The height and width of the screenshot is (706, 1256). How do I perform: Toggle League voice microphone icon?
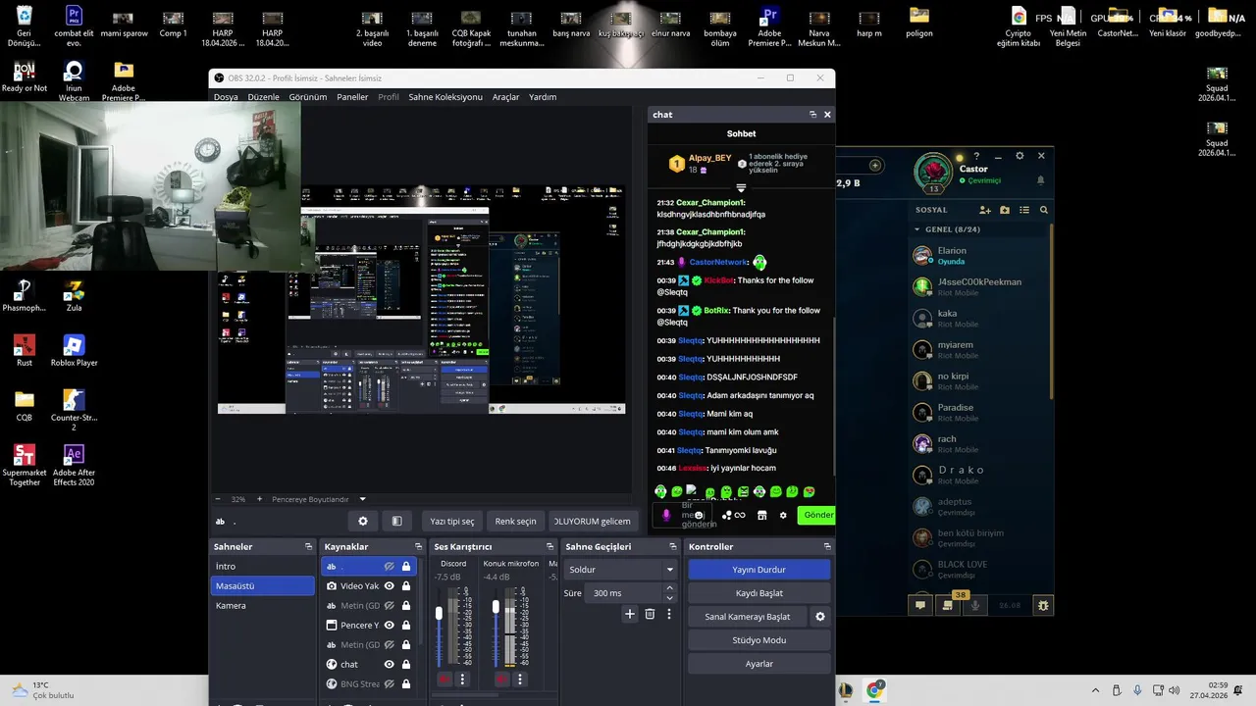click(x=975, y=606)
